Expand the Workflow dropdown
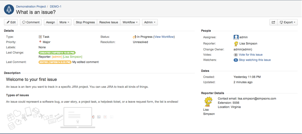 tap(130, 22)
